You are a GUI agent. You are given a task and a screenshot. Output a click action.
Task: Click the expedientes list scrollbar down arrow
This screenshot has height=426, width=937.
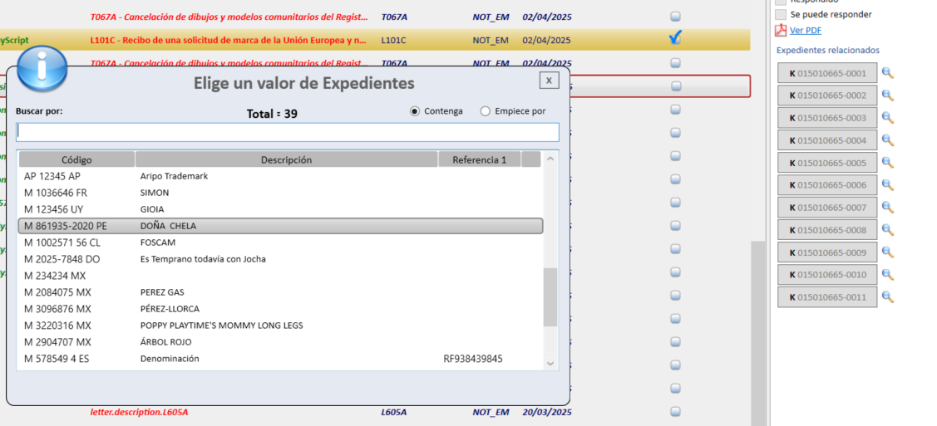pyautogui.click(x=550, y=363)
